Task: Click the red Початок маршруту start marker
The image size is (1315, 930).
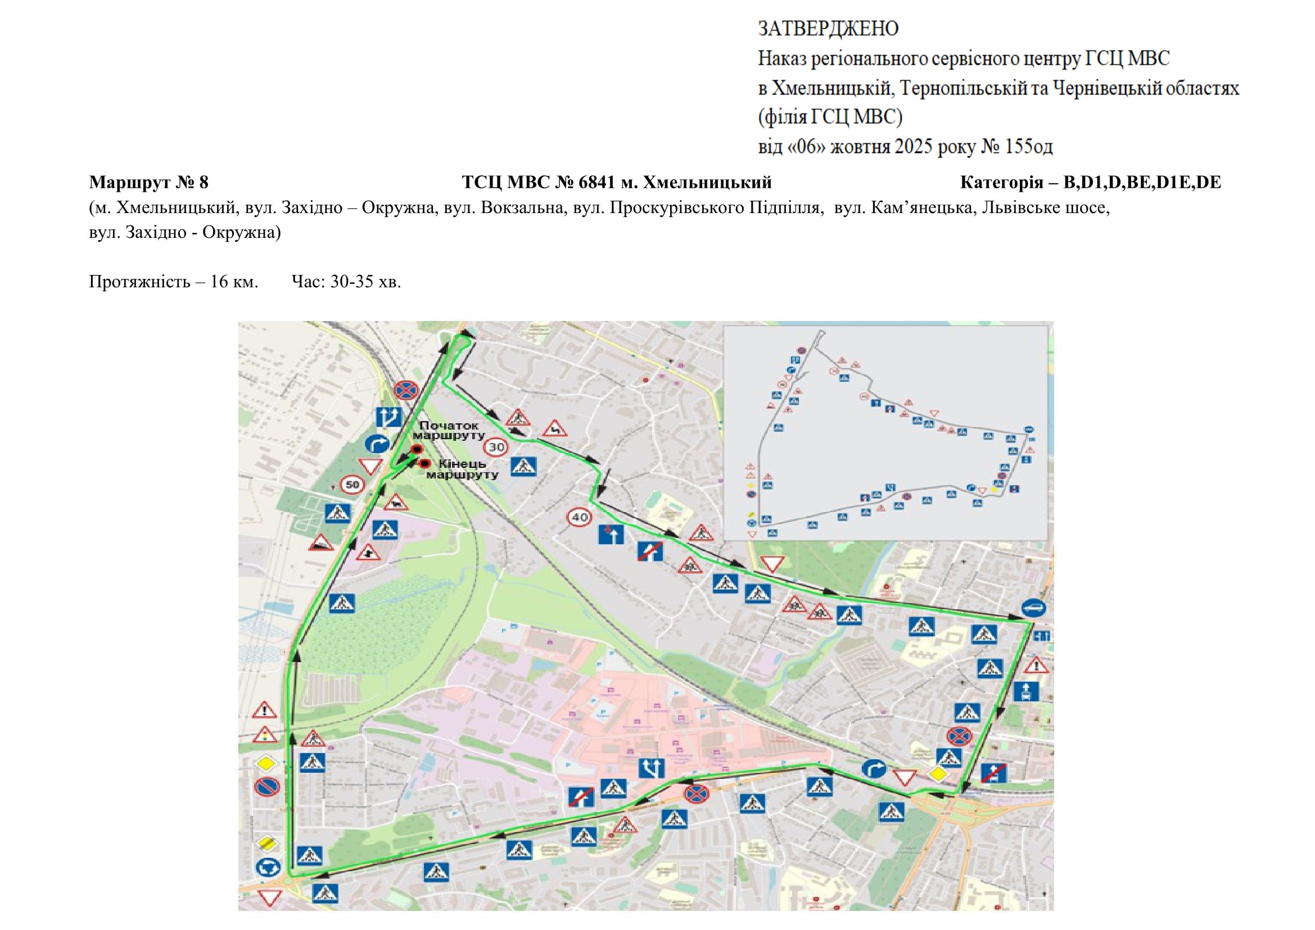Action: coord(417,449)
